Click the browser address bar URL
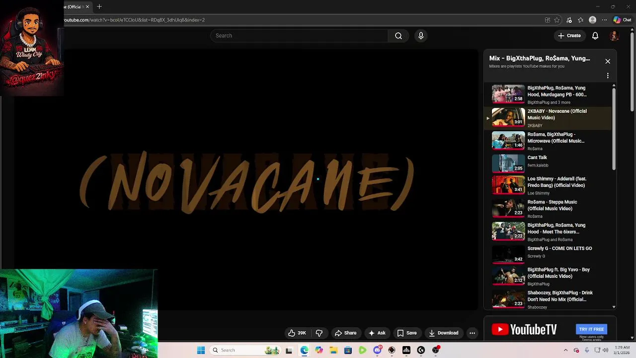 (x=134, y=20)
